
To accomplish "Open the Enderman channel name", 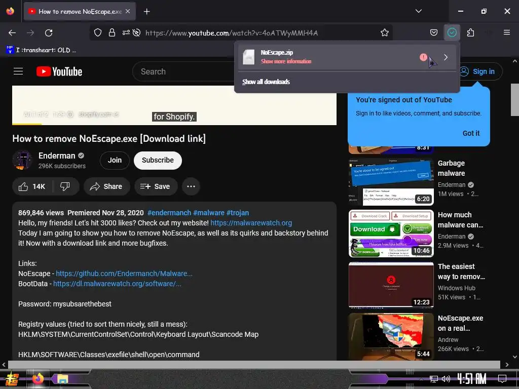I will tap(57, 155).
